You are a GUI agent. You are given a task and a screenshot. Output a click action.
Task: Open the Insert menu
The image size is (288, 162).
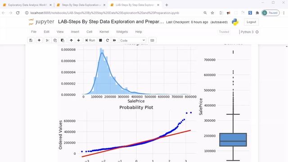pos(75,32)
